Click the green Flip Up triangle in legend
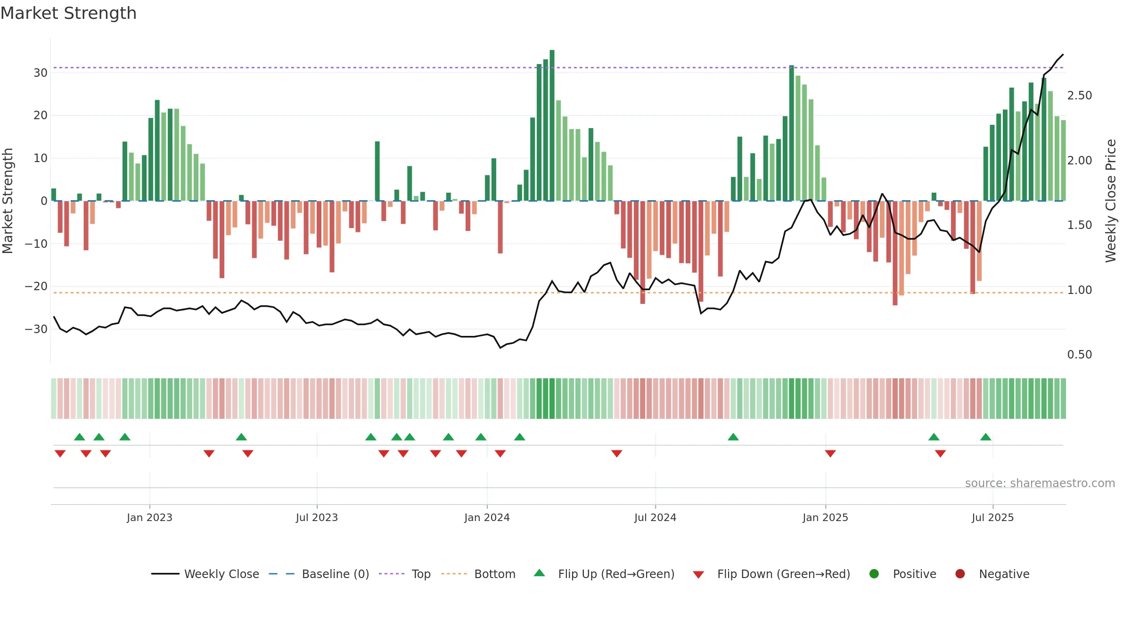The image size is (1131, 636). 539,573
